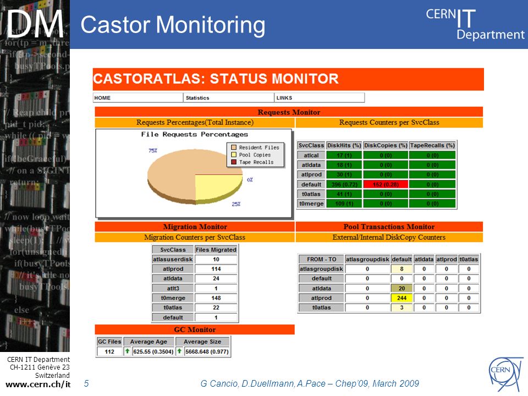Screen dimensions: 528x396
Task: Click the Resident Files legend color box
Action: pos(234,147)
